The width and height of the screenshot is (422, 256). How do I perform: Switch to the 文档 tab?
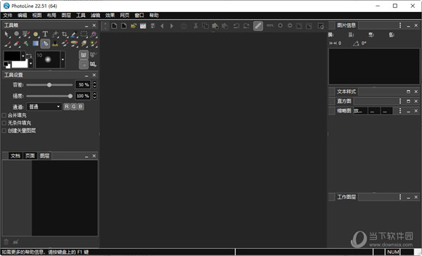pyautogui.click(x=15, y=155)
